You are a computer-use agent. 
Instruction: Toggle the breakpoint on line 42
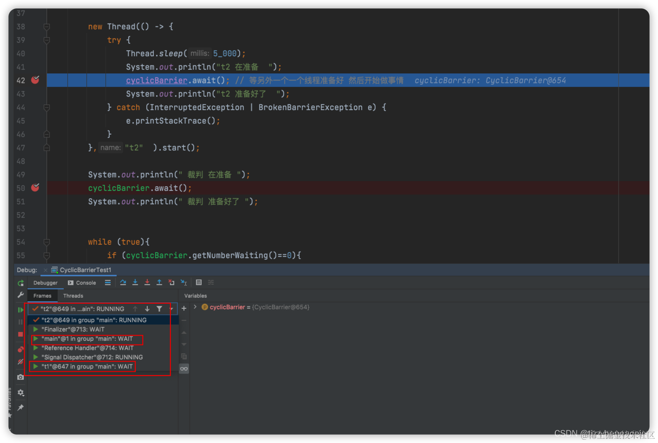35,80
